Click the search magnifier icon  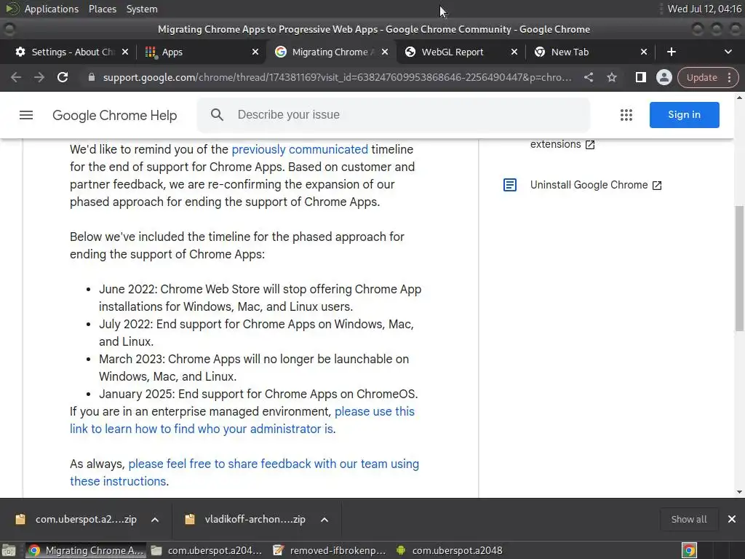click(217, 114)
